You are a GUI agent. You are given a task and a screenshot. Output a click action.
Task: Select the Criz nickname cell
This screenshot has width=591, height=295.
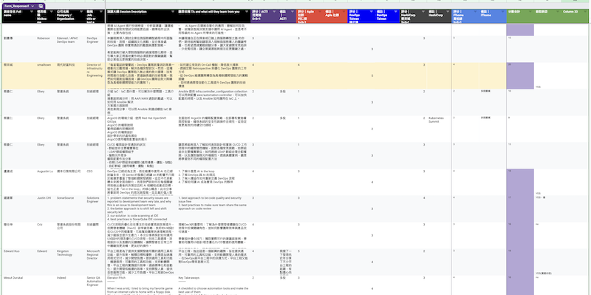tap(46, 235)
